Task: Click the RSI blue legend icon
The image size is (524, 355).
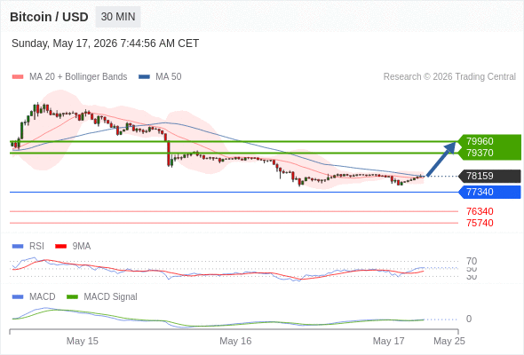Action: 18,247
